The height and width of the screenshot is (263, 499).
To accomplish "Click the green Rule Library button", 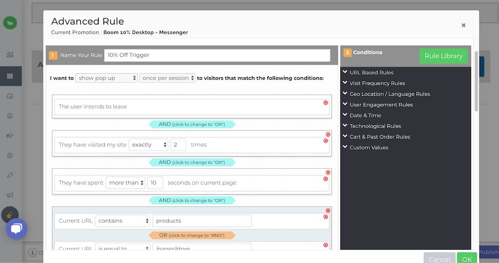I will coord(444,56).
